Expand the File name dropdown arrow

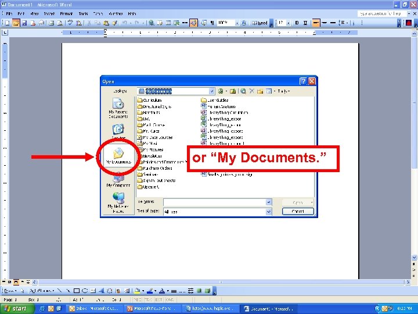pyautogui.click(x=269, y=202)
